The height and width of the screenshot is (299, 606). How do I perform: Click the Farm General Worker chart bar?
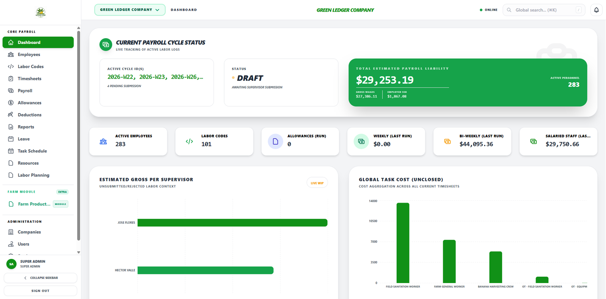point(449,261)
